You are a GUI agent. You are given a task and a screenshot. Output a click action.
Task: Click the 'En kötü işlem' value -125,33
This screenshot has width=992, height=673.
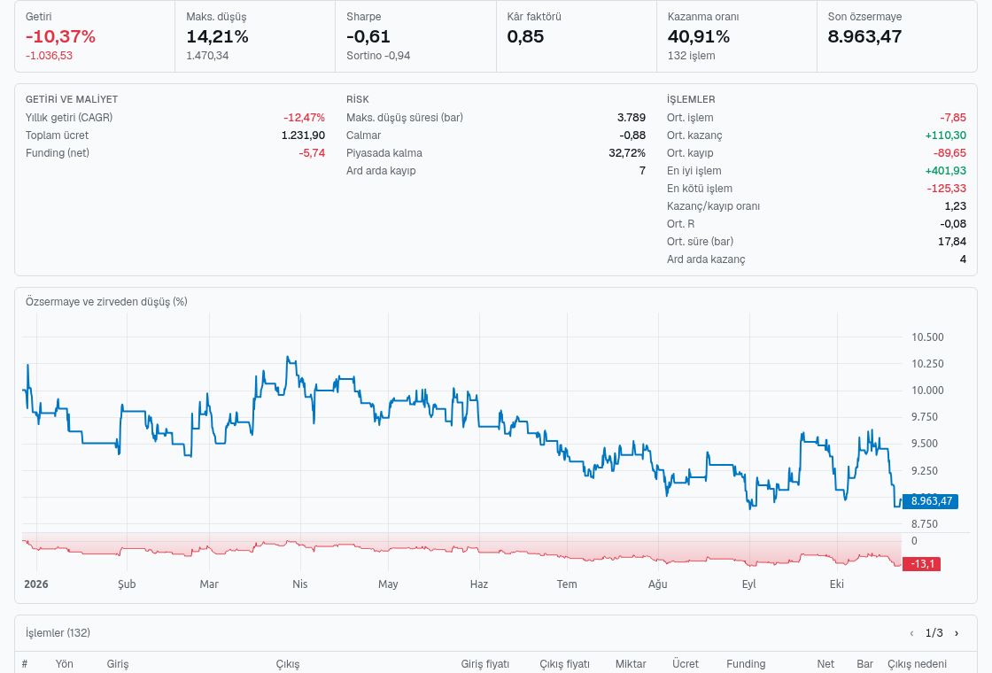click(x=947, y=189)
